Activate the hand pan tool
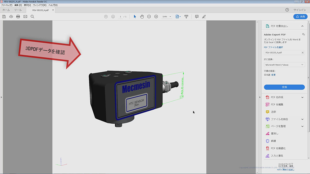 [x=142, y=17]
